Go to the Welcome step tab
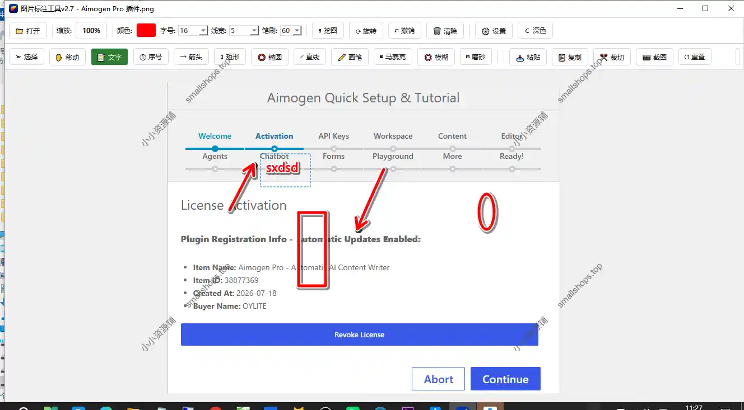 (x=215, y=136)
